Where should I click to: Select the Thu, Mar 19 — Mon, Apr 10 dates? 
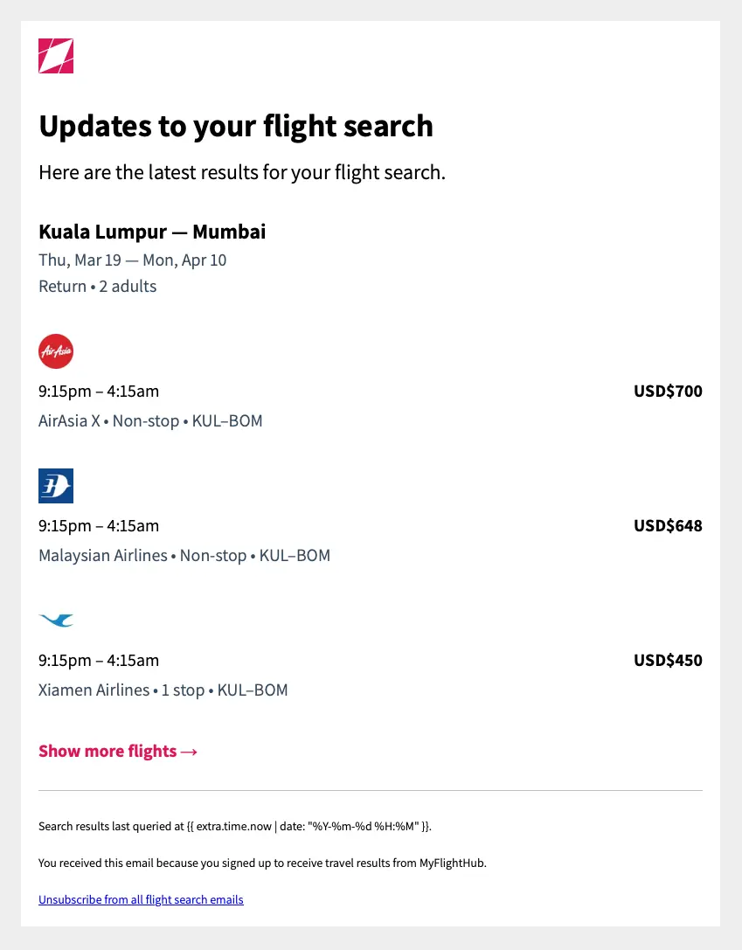tap(132, 260)
